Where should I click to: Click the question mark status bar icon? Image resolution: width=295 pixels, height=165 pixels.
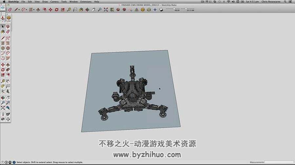click(2, 162)
